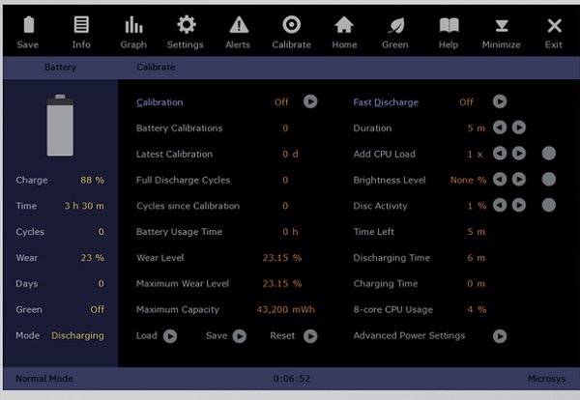Increase the Brightness Level with right arrow
Image resolution: width=580 pixels, height=400 pixels.
pyautogui.click(x=519, y=180)
